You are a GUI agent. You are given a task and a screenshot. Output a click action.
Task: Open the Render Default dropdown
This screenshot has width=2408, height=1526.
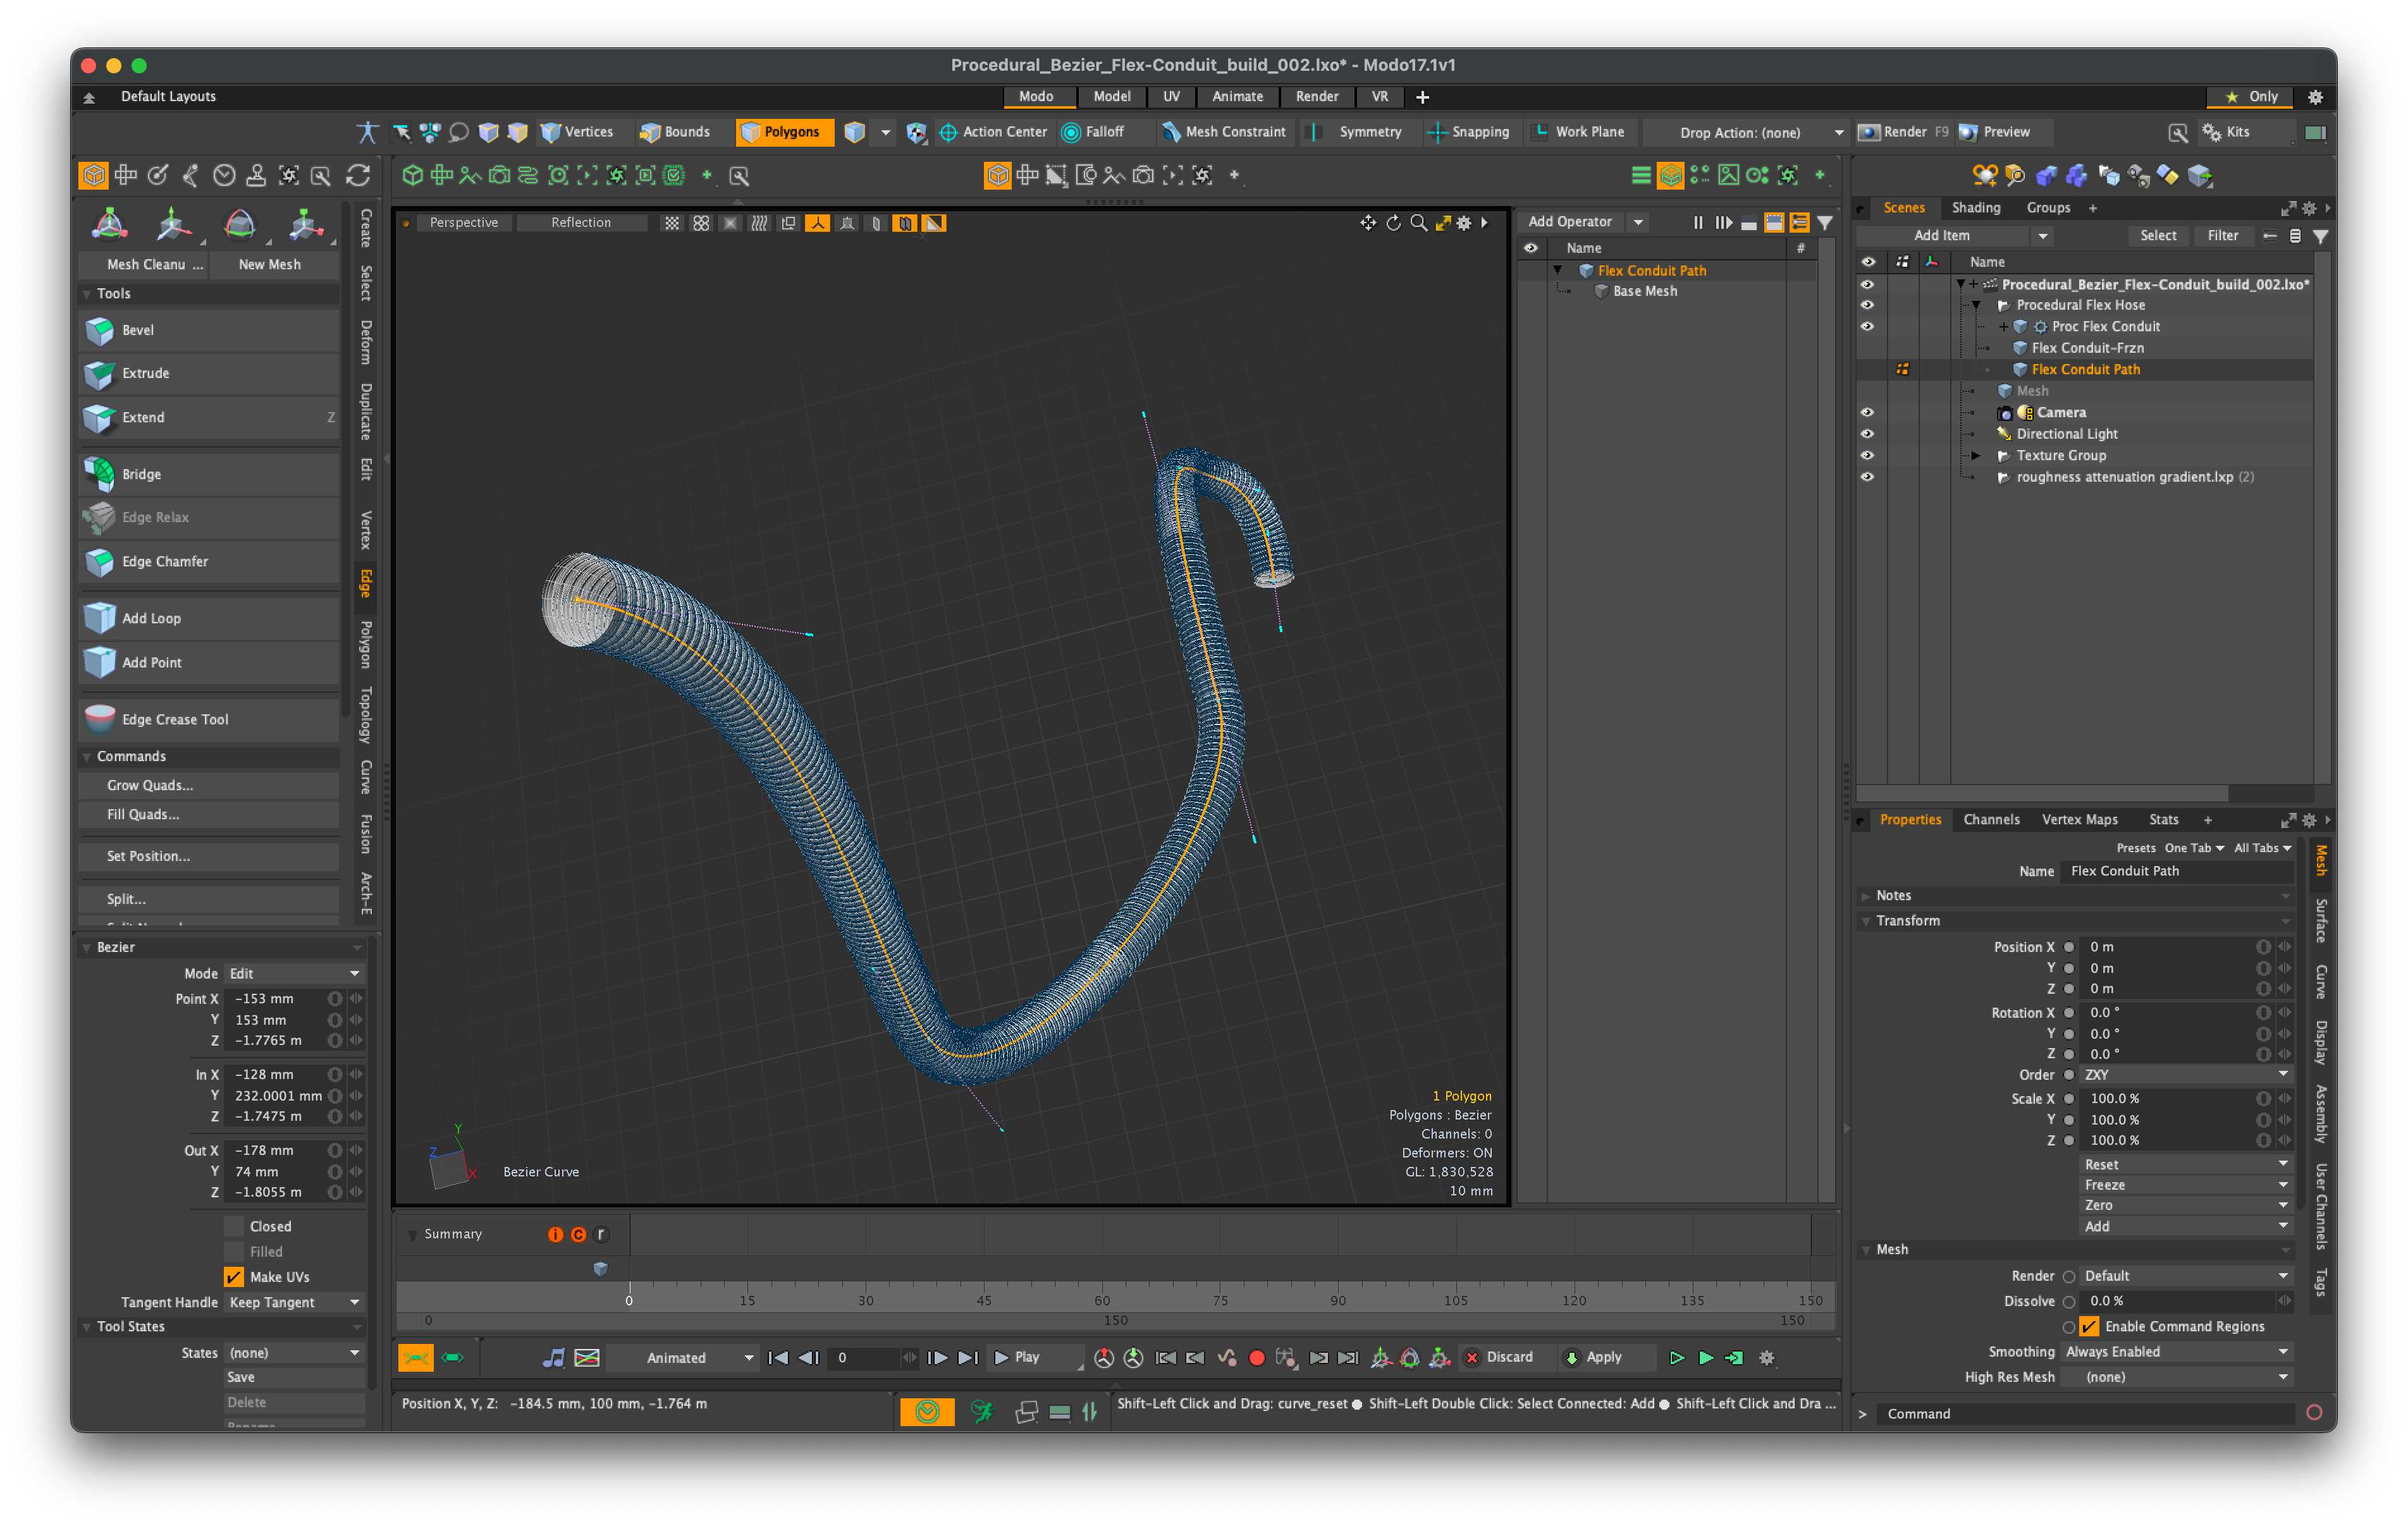tap(2185, 1276)
